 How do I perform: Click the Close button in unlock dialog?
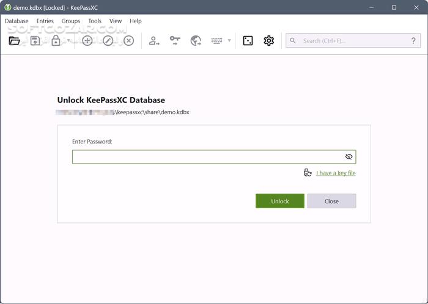(331, 201)
